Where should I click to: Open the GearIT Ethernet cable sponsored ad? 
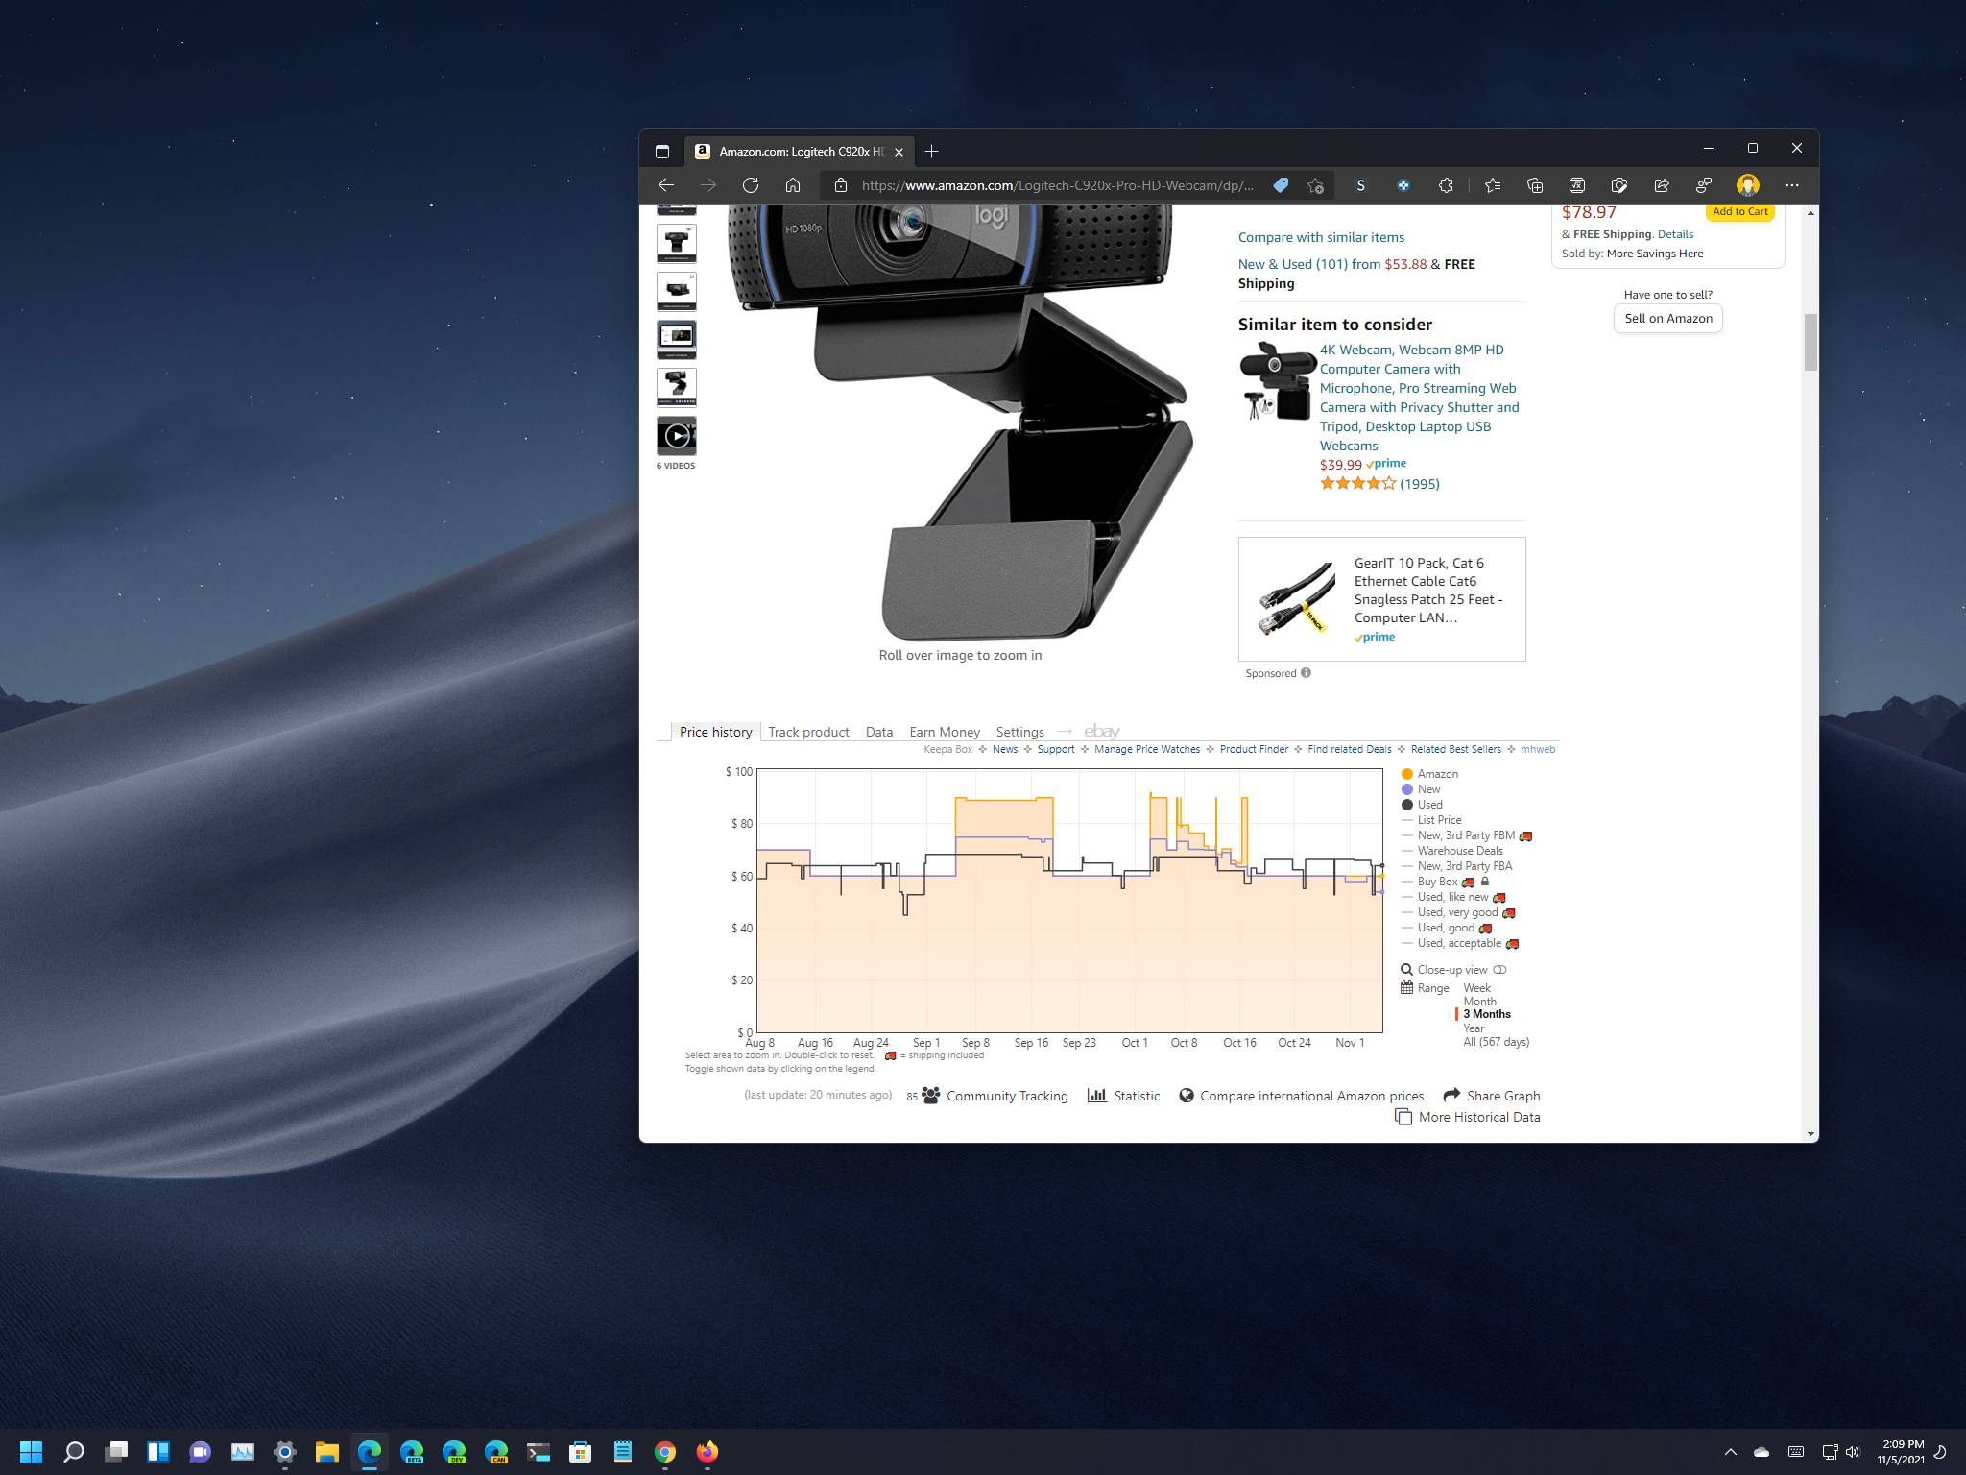(1381, 599)
